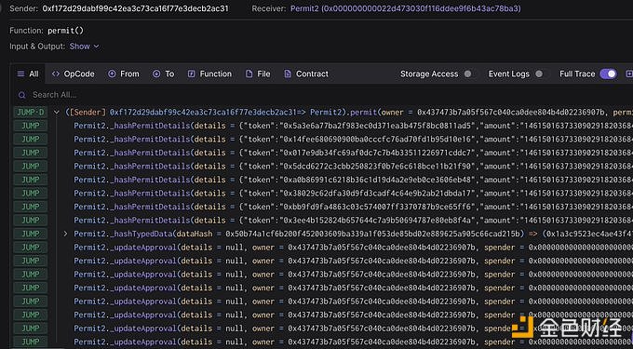
Task: Select the _hashPermitDetails row with token 0x38029c62
Action: tap(353, 194)
